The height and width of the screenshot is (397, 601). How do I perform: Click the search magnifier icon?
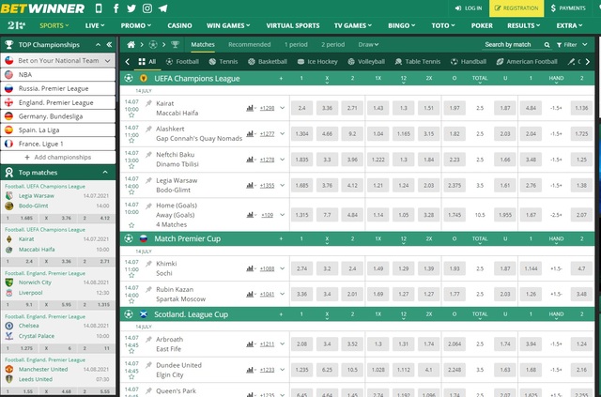547,45
